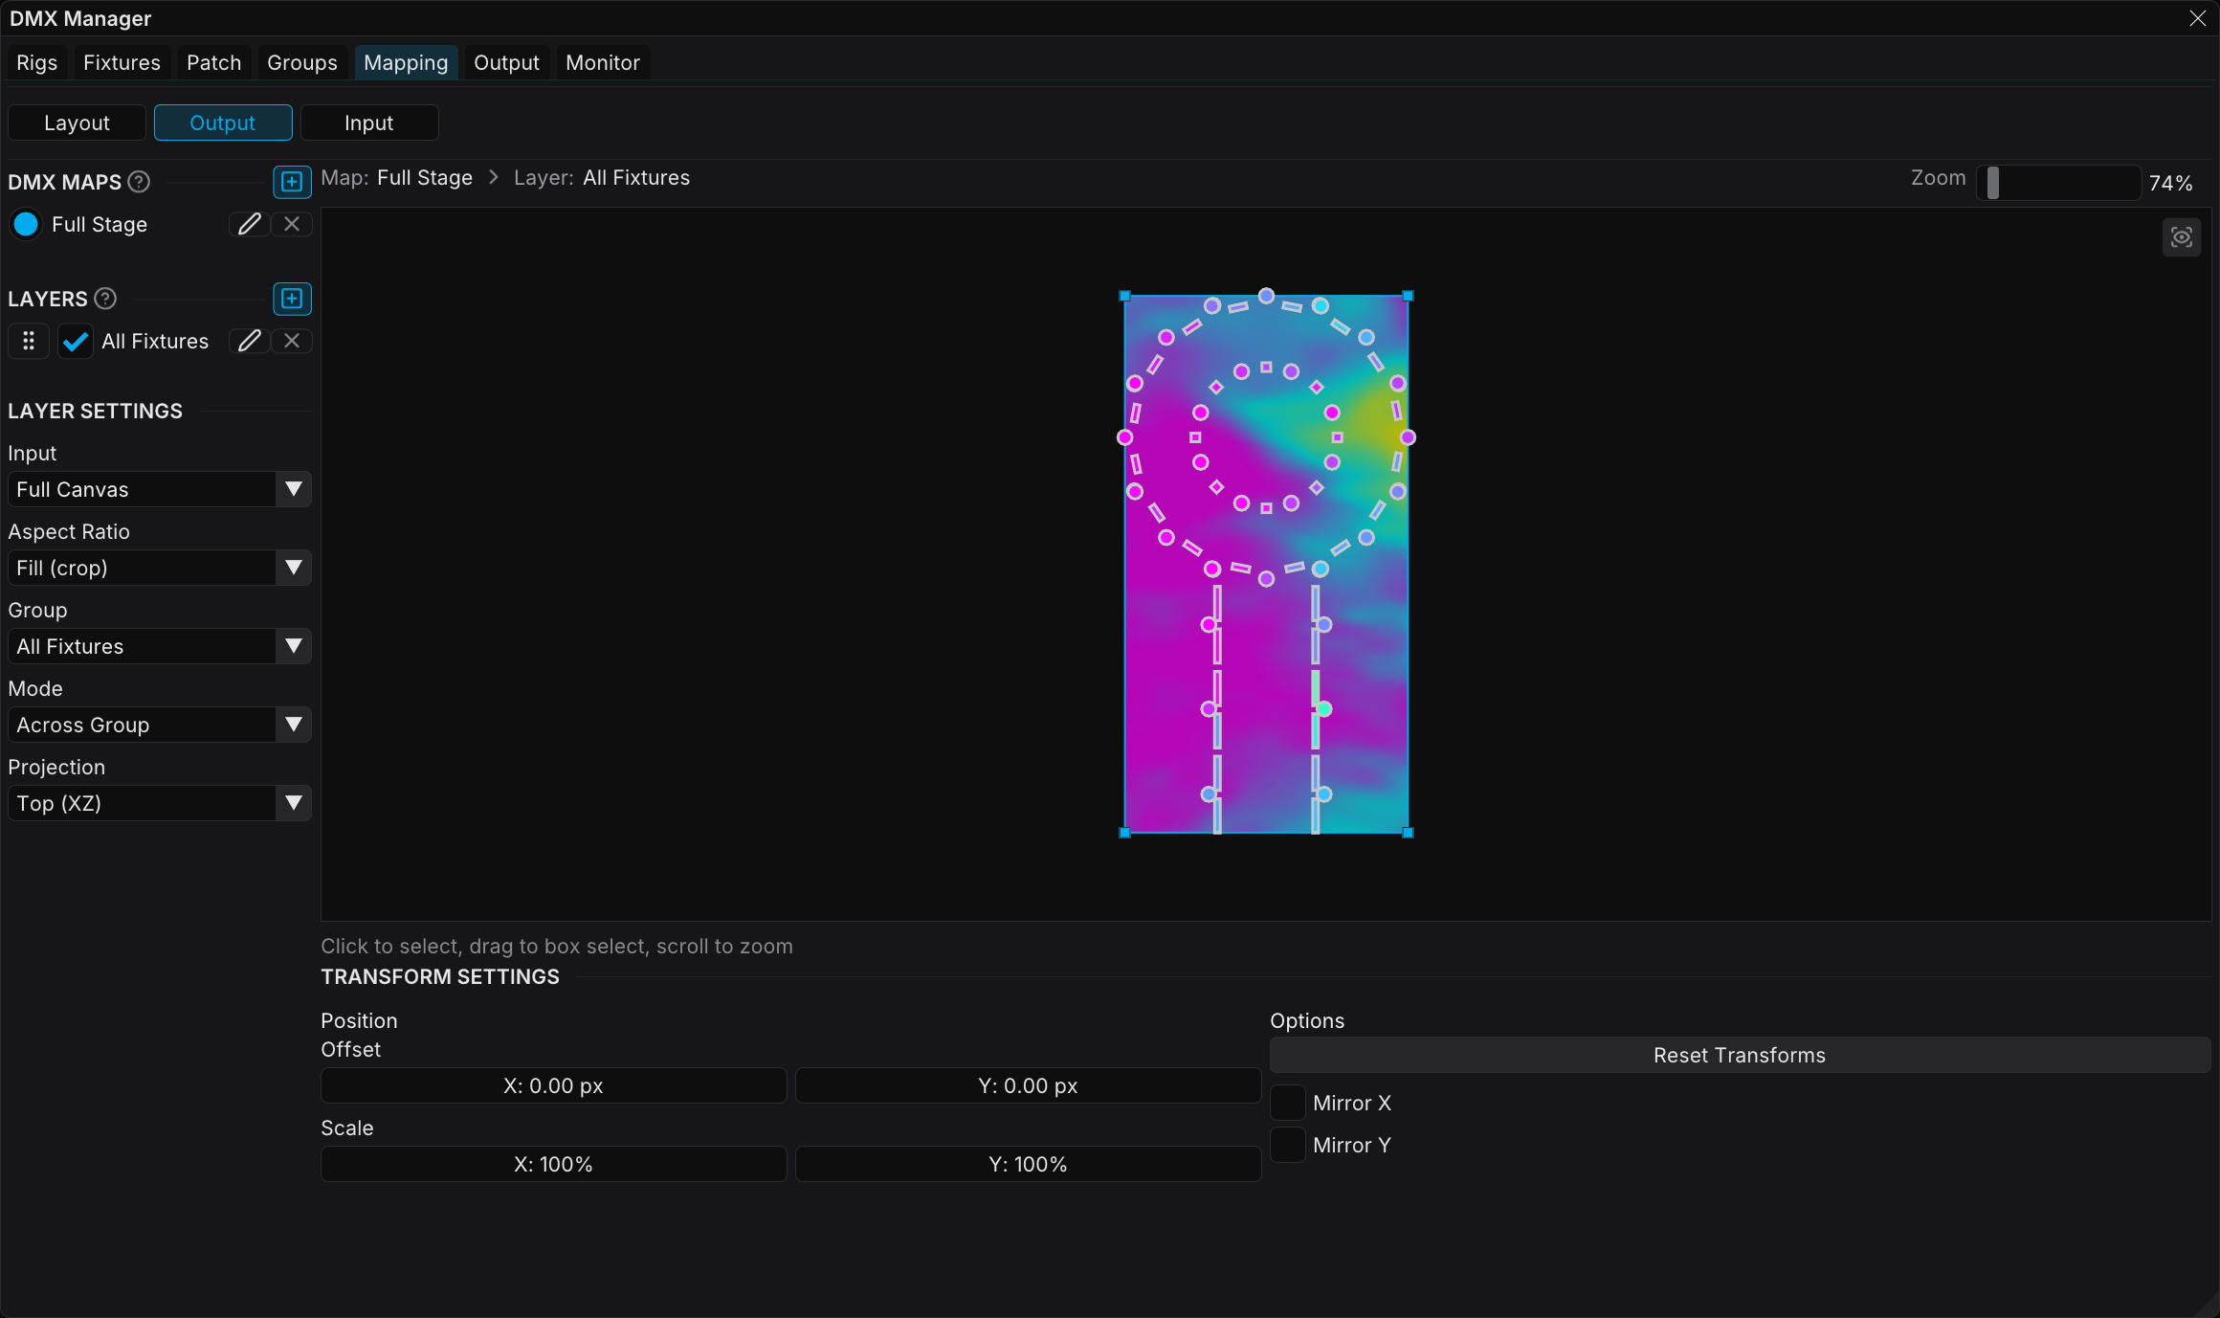
Task: Click Reset Transforms button
Action: 1740,1055
